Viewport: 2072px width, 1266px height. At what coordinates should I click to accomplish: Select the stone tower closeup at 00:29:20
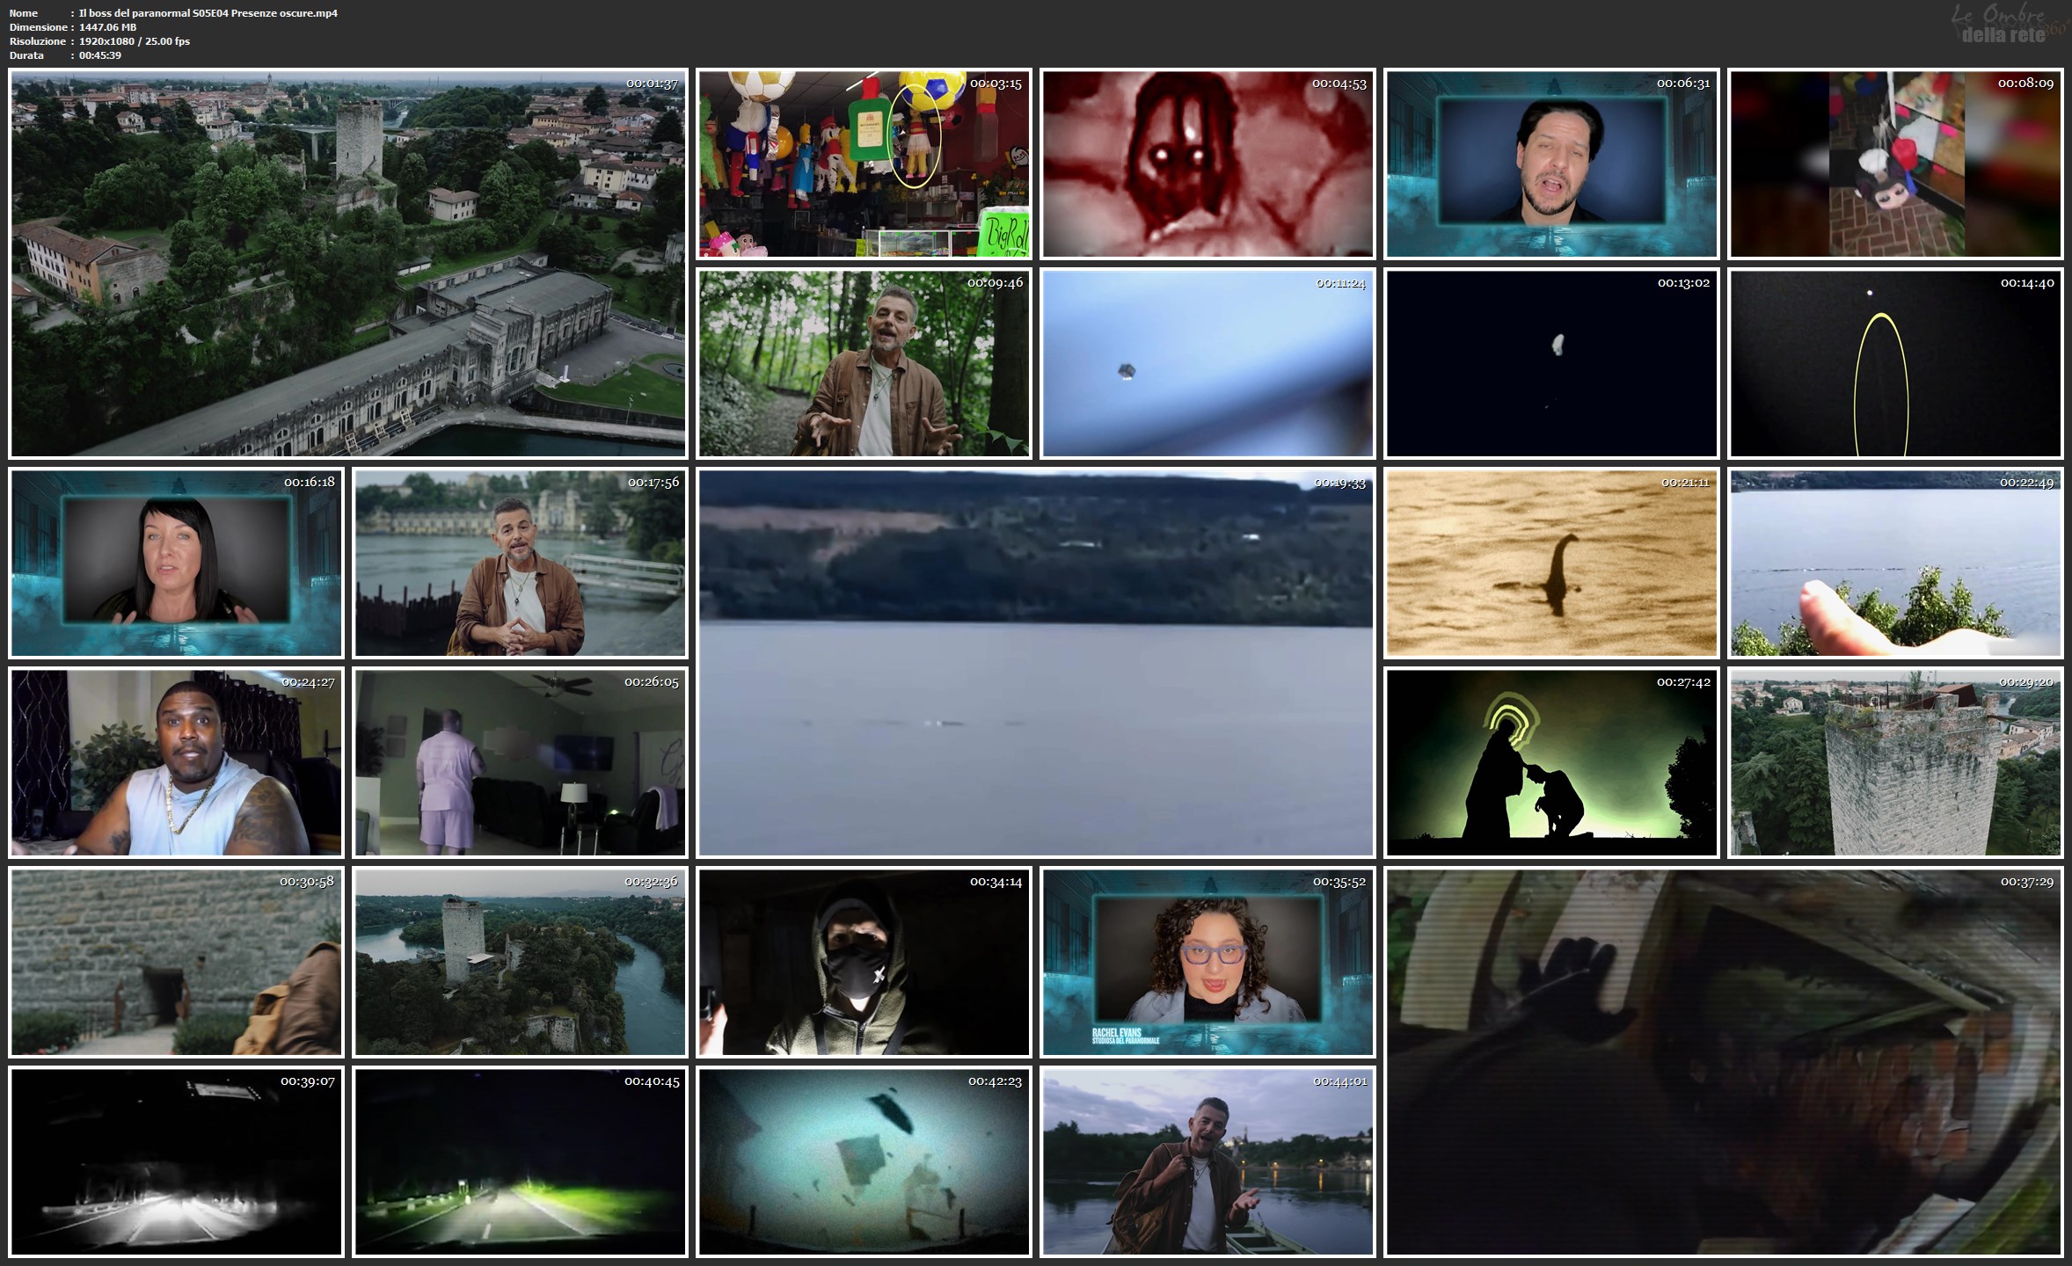coord(1895,762)
